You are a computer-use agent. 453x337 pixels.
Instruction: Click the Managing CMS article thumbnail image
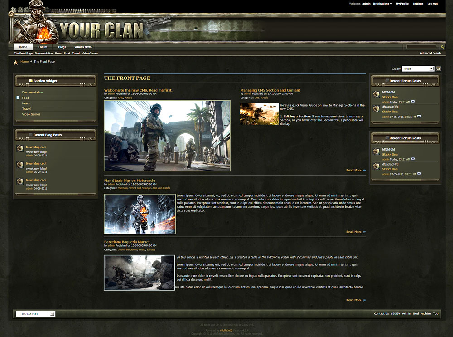259,114
